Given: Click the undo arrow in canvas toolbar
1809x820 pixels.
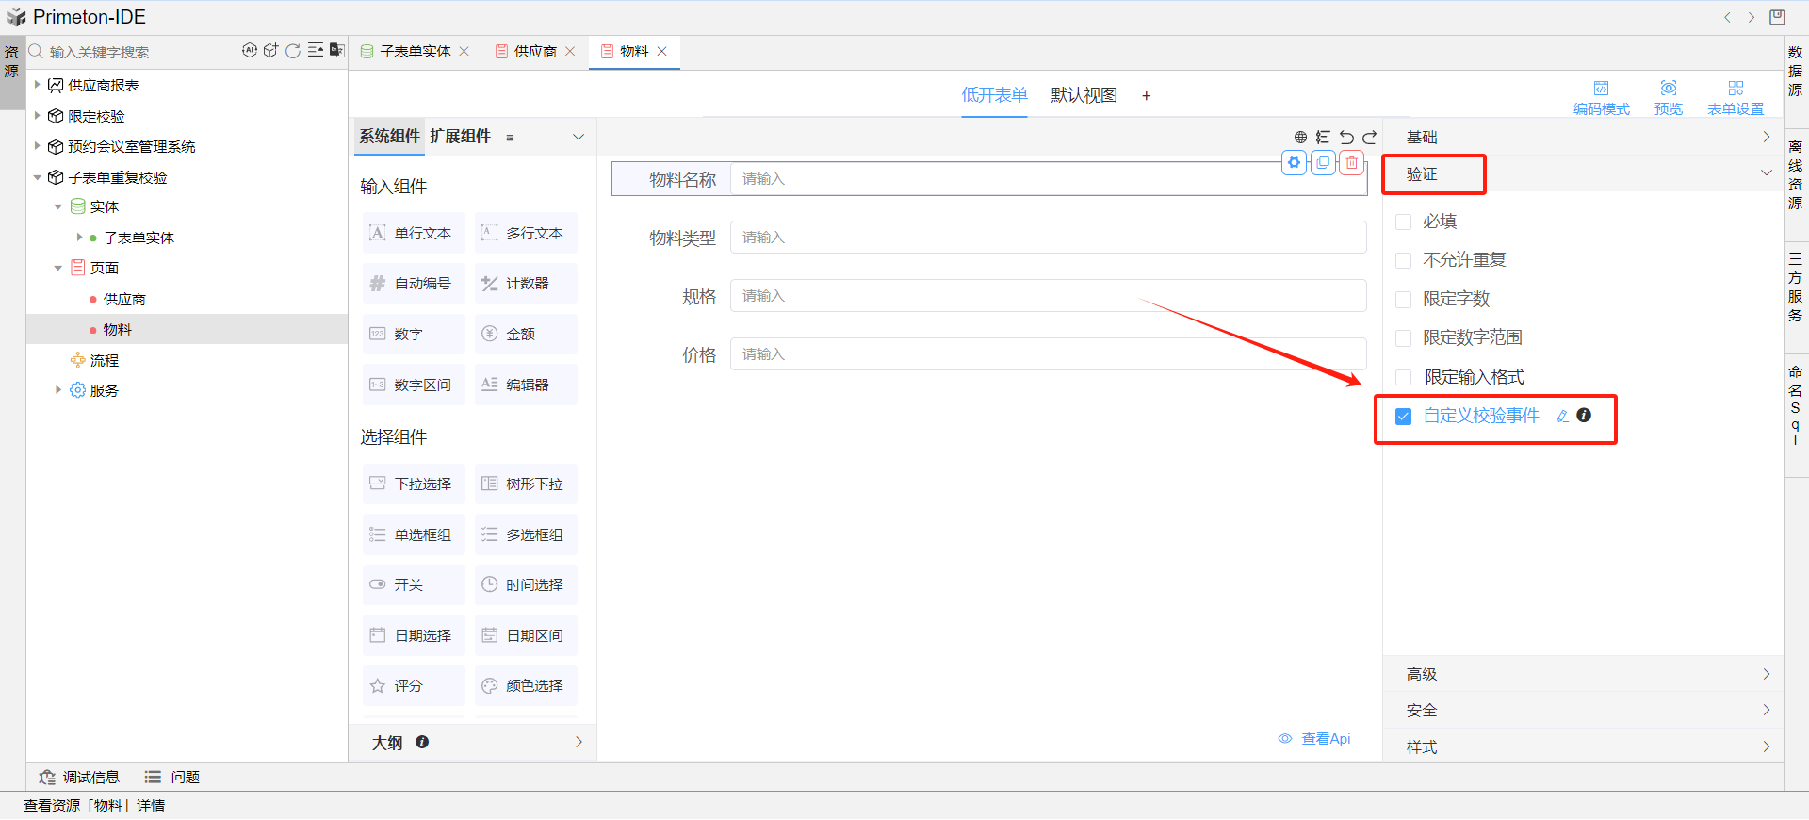Looking at the screenshot, I should [1346, 138].
